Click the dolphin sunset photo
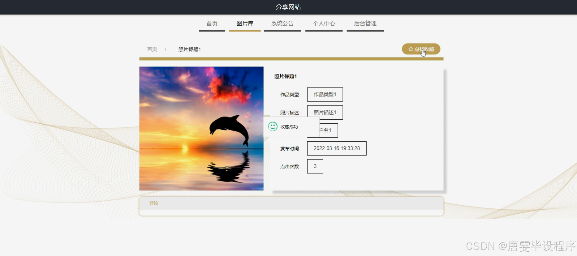Screen dimensions: 577x256 tap(201, 128)
